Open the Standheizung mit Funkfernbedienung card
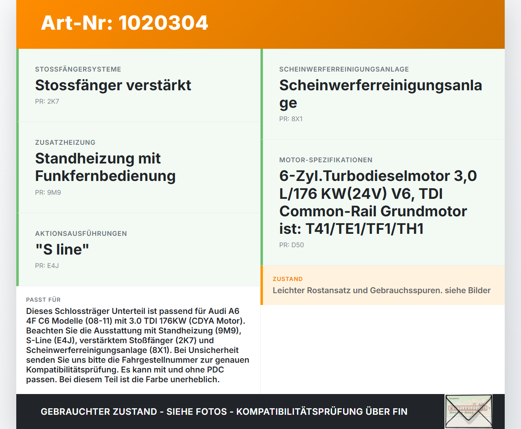This screenshot has width=521, height=429. pos(138,168)
